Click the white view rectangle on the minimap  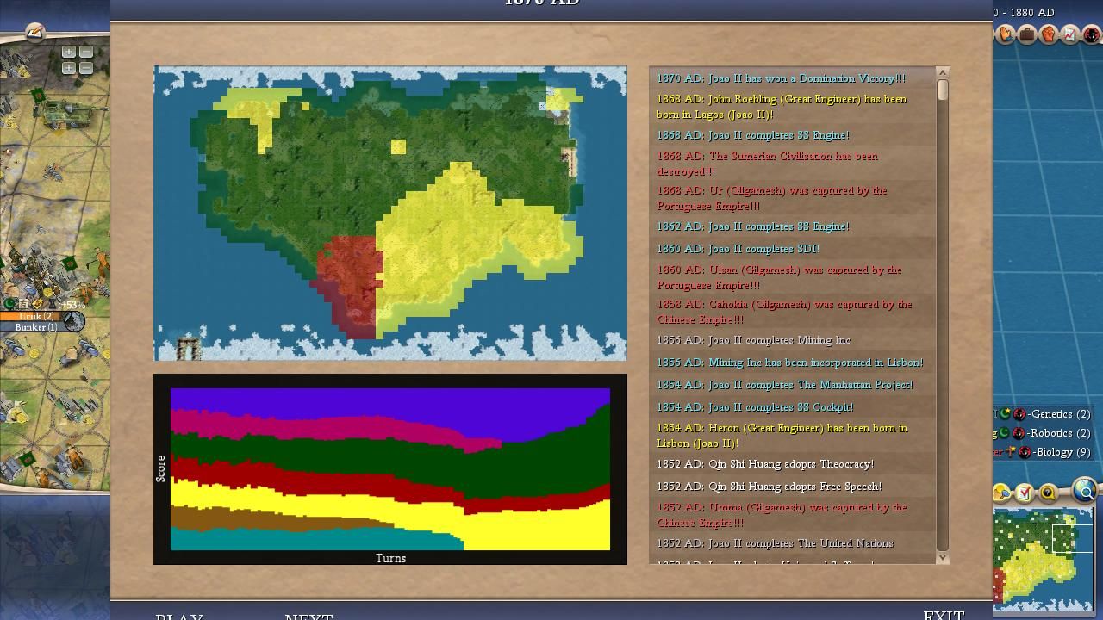pyautogui.click(x=1072, y=538)
